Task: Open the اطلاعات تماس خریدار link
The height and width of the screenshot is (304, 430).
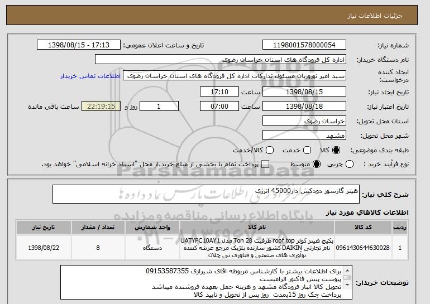Action: pyautogui.click(x=90, y=76)
